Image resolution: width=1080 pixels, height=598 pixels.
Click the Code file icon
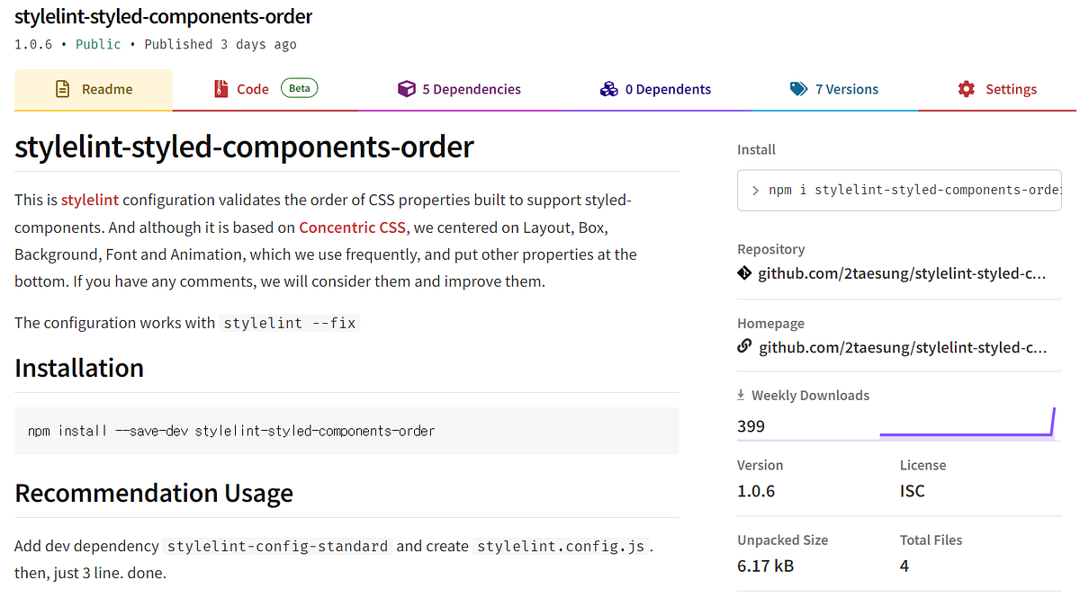tap(221, 89)
